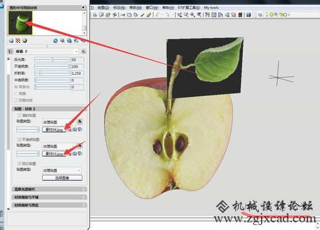Click the Match Properties paintbrush icon
The width and height of the screenshot is (320, 230).
click(149, 15)
